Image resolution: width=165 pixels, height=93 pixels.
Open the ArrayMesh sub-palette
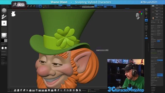(153, 88)
